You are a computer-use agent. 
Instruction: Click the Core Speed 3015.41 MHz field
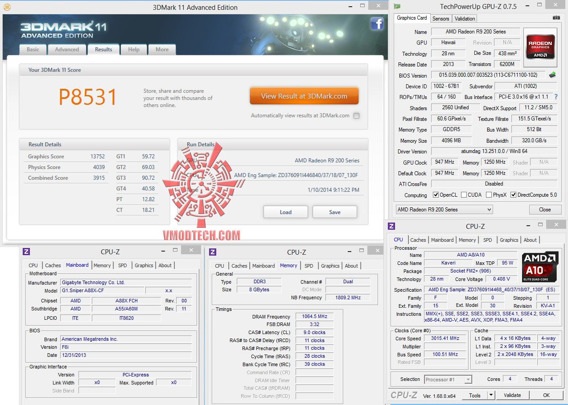(x=445, y=339)
